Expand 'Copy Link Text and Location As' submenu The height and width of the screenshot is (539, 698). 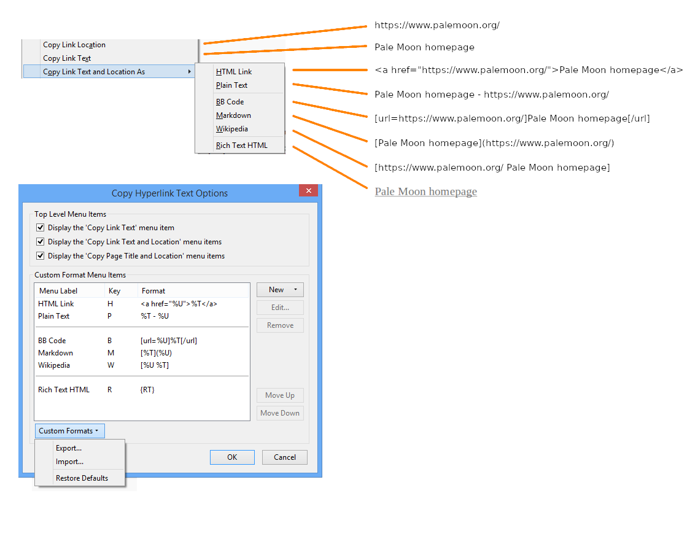point(109,72)
